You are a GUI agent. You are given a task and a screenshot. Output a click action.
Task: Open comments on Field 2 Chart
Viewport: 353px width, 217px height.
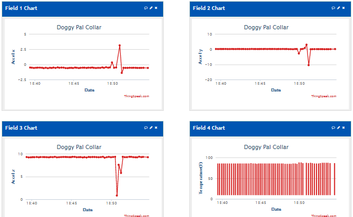point(333,8)
